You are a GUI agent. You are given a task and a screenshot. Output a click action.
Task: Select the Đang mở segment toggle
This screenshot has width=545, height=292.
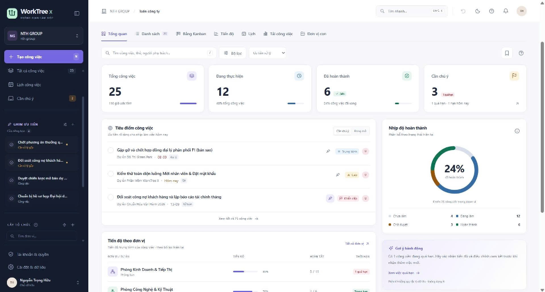point(360,131)
